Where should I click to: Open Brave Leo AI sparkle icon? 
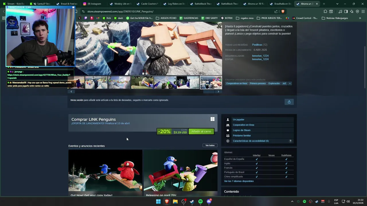point(352,11)
